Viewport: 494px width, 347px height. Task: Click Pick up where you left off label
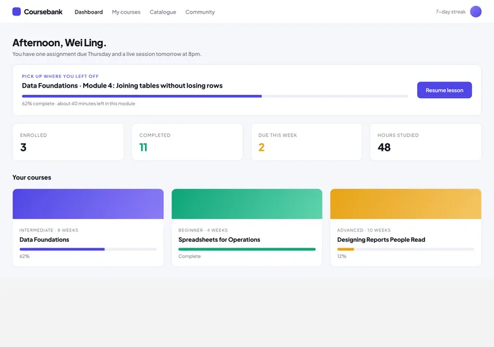pyautogui.click(x=60, y=76)
